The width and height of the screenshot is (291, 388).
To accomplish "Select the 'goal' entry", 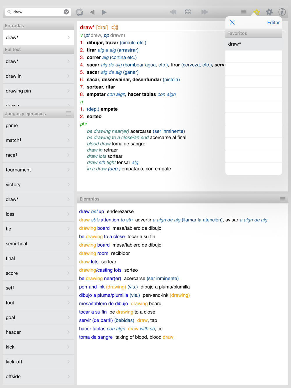I will point(38,318).
